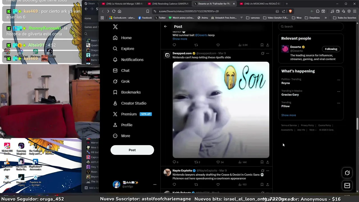The width and height of the screenshot is (359, 202).
Task: Open the Facebook bookmark
Action: click(145, 18)
